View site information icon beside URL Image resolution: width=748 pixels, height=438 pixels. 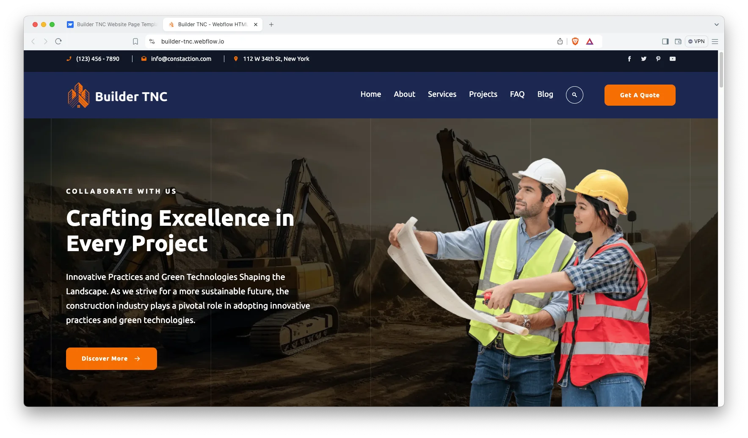pos(152,41)
